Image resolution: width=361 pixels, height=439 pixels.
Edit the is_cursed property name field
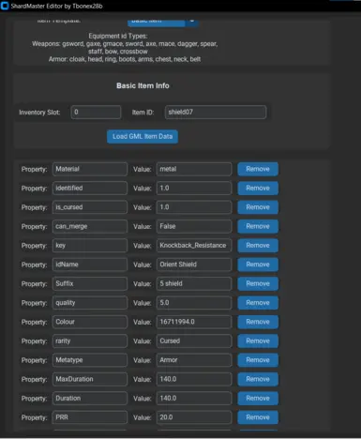[x=90, y=207]
